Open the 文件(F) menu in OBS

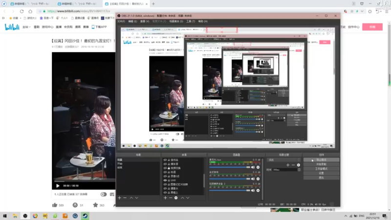121,22
